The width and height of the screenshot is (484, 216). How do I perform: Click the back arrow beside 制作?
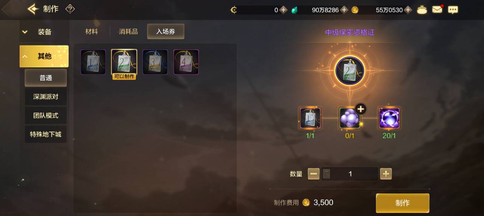[x=33, y=9]
